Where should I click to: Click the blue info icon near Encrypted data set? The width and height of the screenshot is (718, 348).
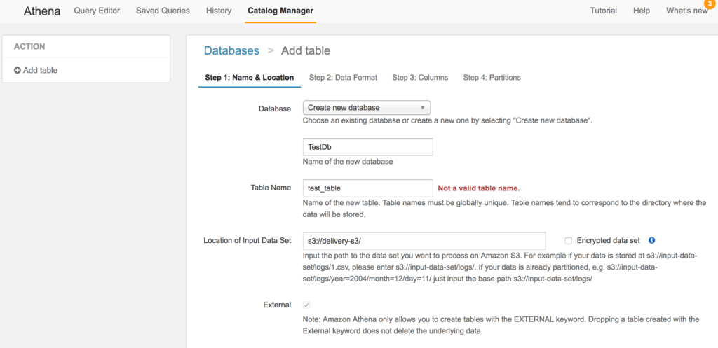[x=652, y=240]
